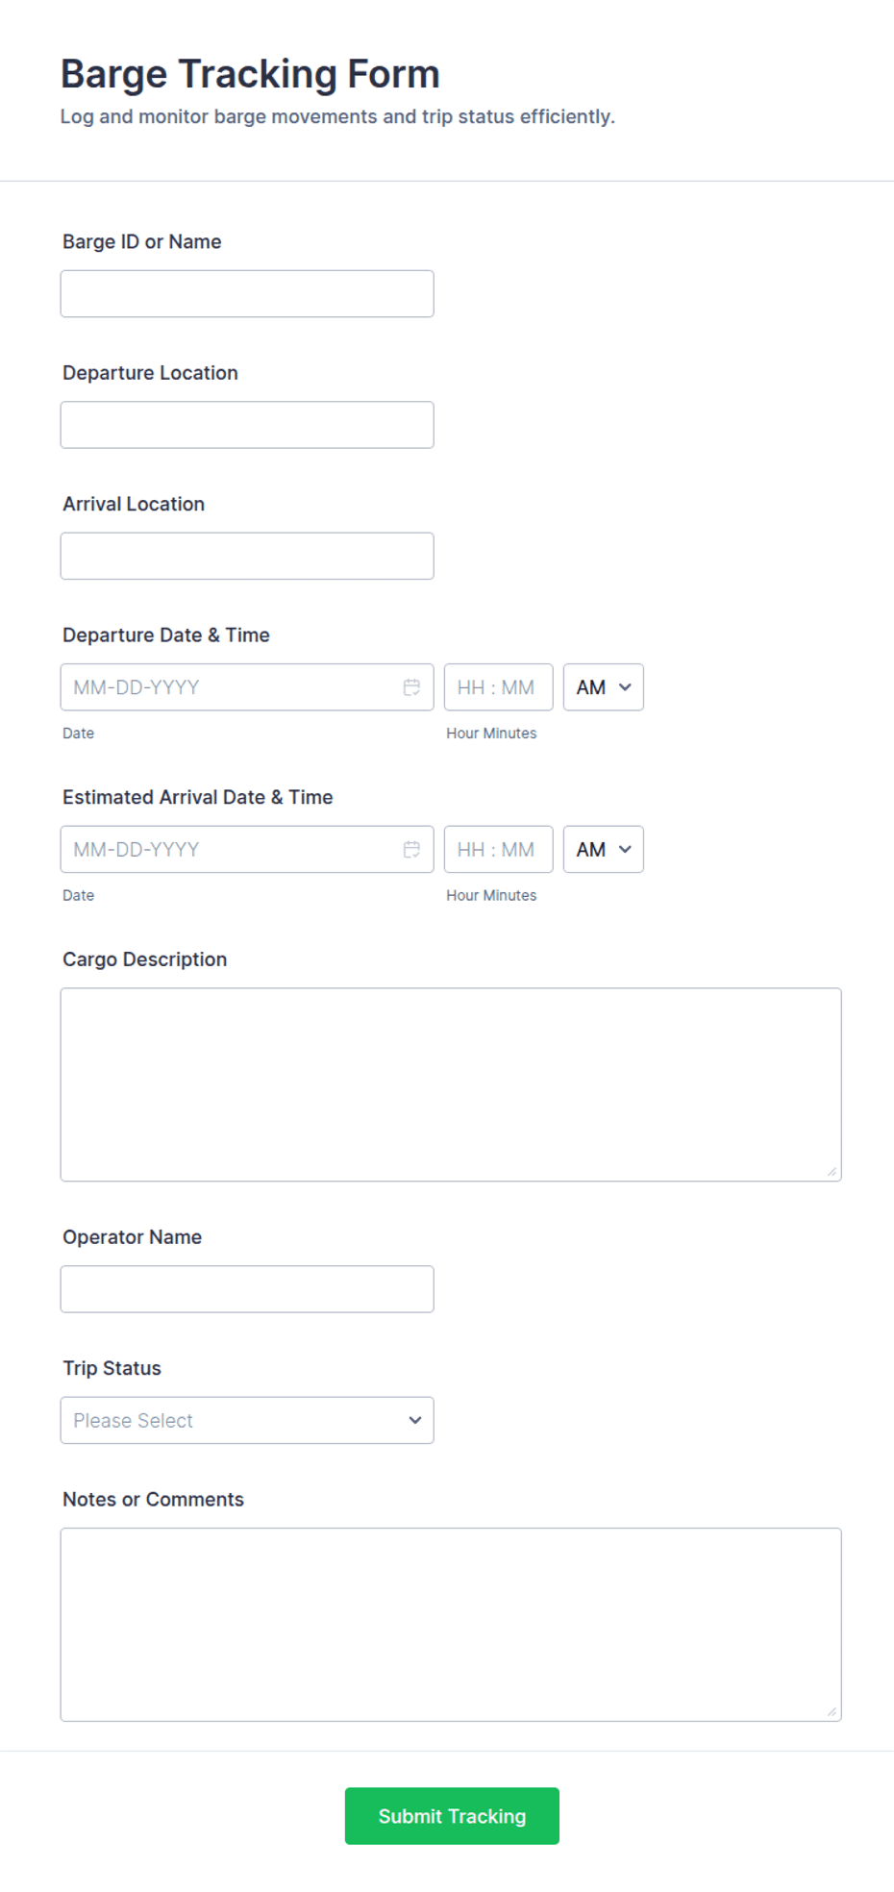Expand the departure time AM/PM dropdown

604,687
